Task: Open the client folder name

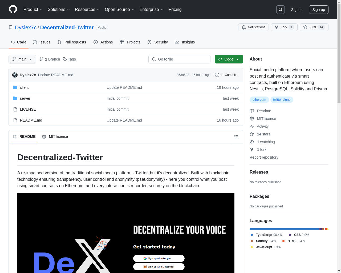Action: coord(24,87)
